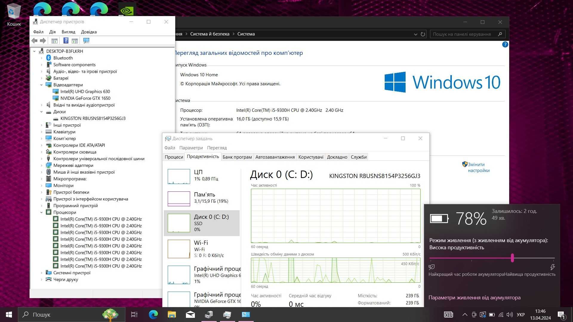Click the Back arrow in Device Manager toolbar

coord(34,41)
